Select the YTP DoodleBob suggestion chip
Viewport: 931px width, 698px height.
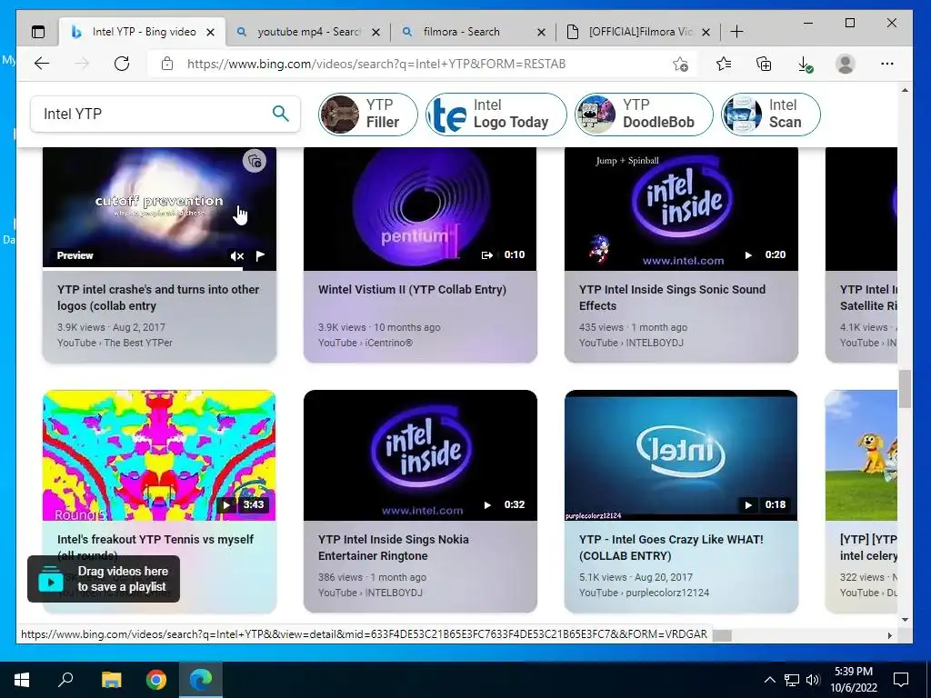pyautogui.click(x=644, y=114)
